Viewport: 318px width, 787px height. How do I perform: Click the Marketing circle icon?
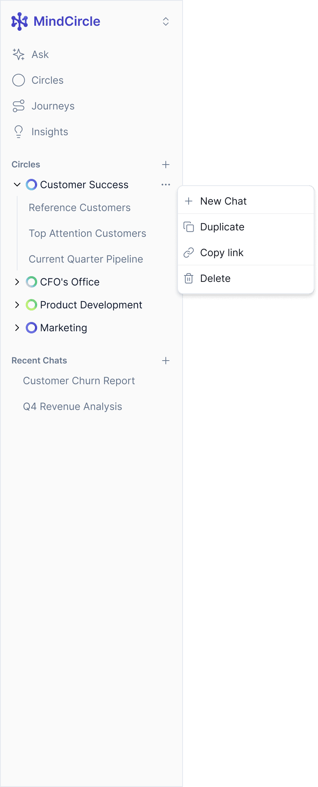tap(32, 328)
